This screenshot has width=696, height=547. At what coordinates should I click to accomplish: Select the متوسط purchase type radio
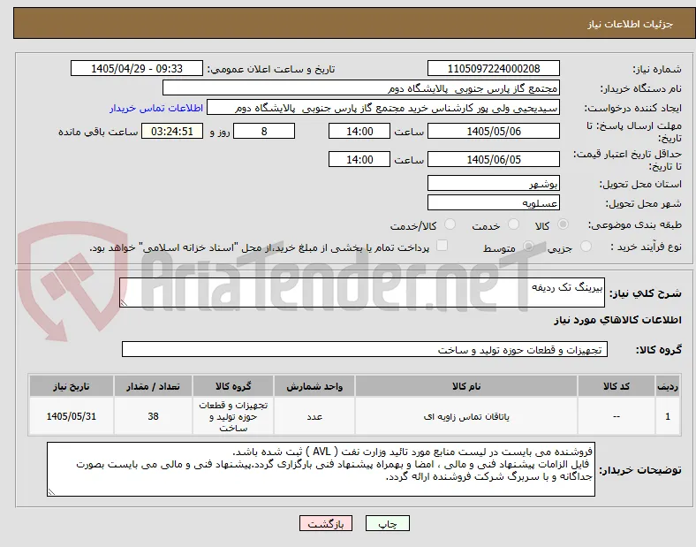point(528,246)
